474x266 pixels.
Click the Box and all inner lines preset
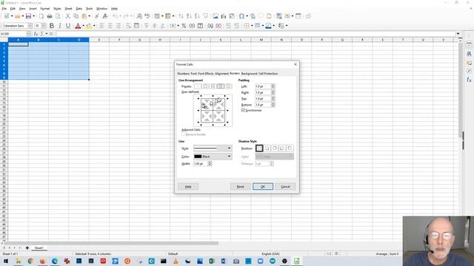tap(221, 86)
